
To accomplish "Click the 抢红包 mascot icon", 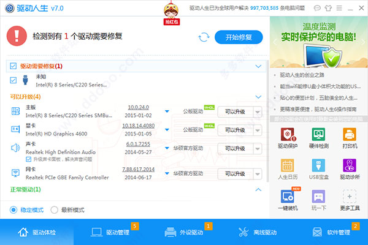I will click(x=171, y=13).
